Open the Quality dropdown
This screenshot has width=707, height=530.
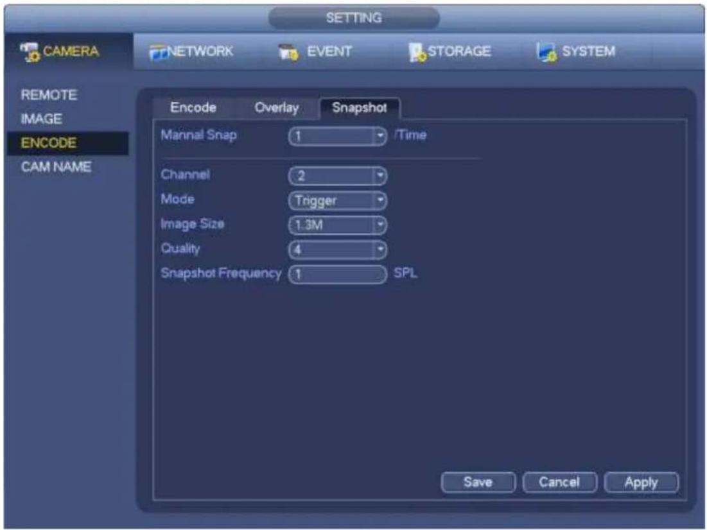[x=338, y=249]
